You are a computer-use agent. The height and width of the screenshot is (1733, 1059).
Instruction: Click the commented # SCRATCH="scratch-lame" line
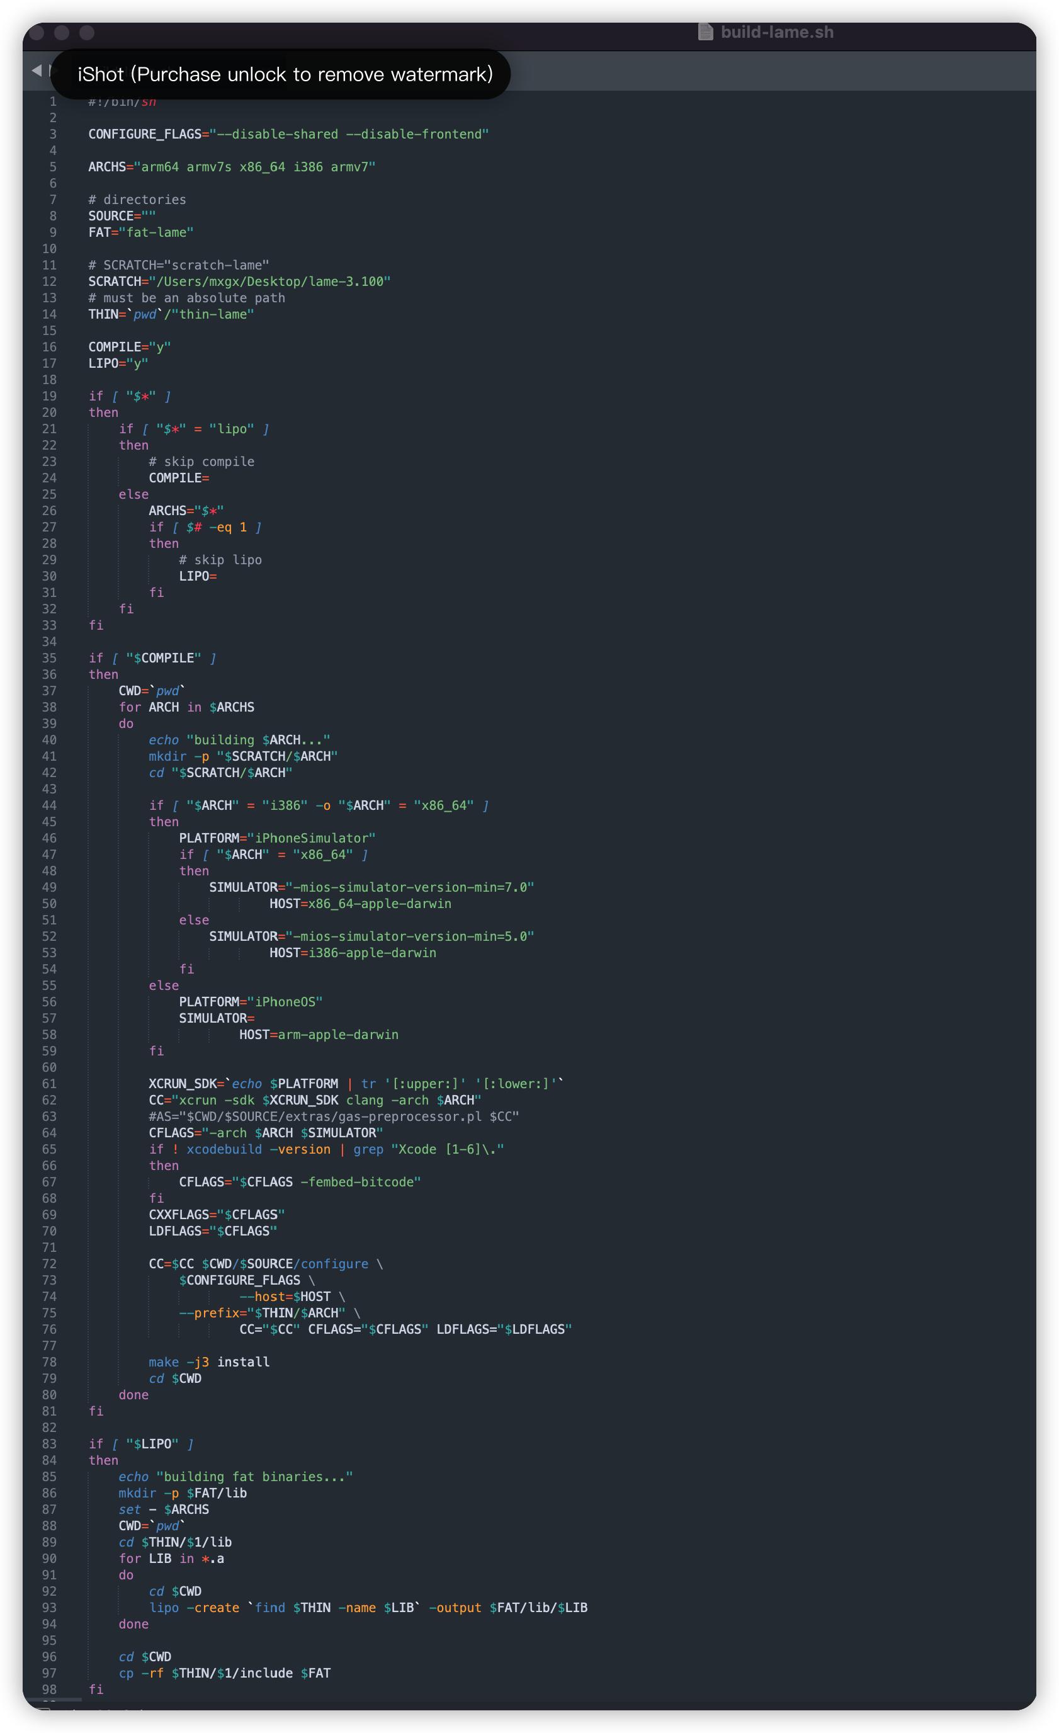click(x=179, y=265)
